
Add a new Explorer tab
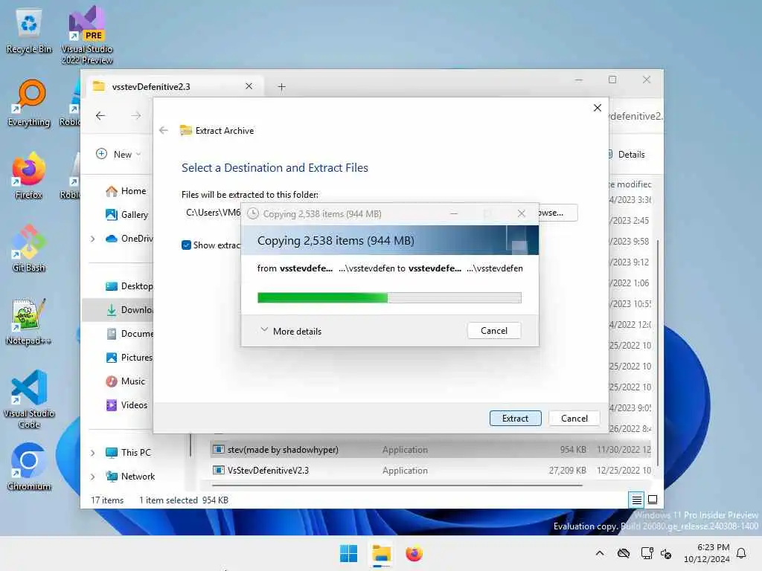(281, 87)
